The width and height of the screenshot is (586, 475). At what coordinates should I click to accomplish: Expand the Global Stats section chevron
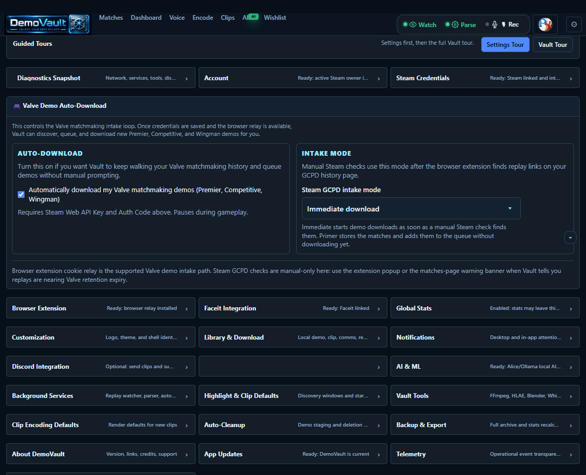click(x=571, y=309)
